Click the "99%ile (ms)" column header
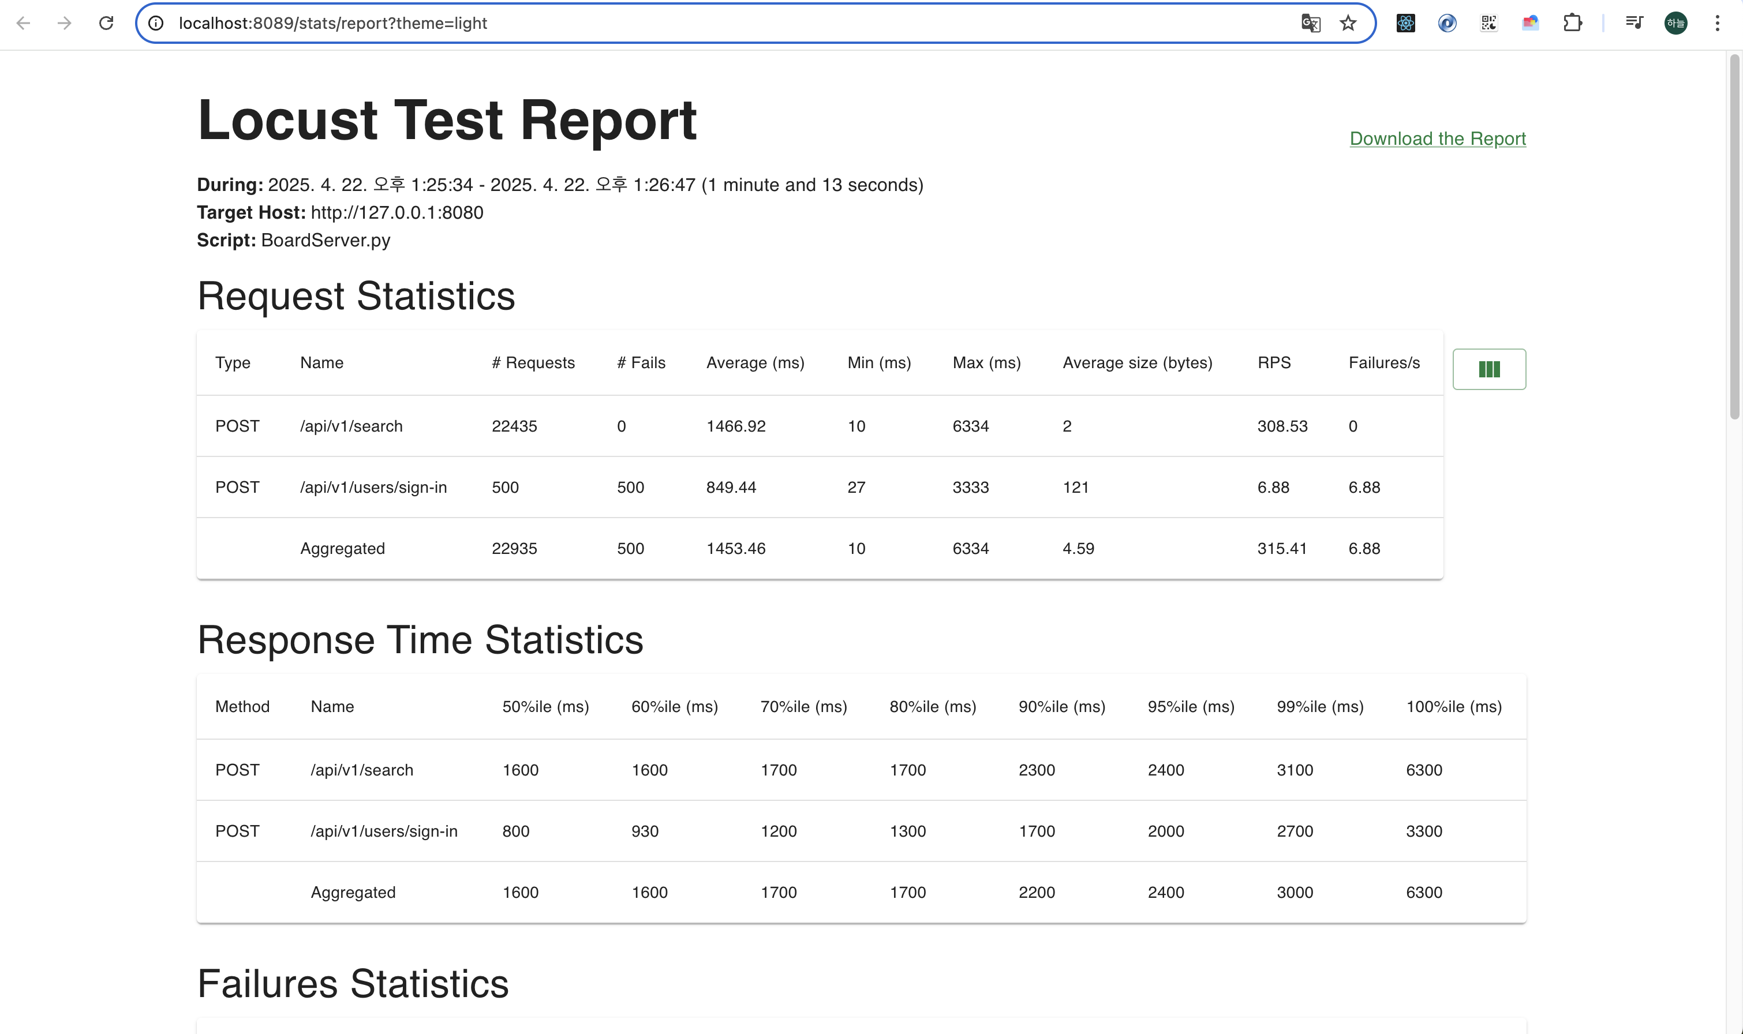1743x1034 pixels. pos(1320,707)
